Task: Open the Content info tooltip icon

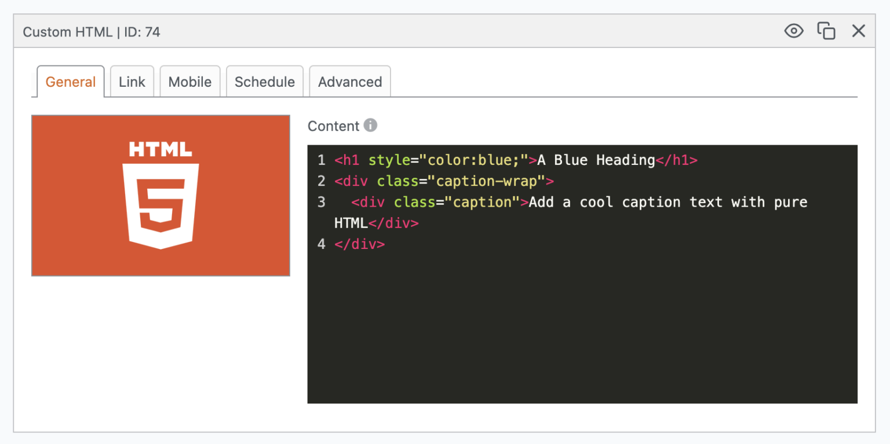Action: click(x=371, y=125)
